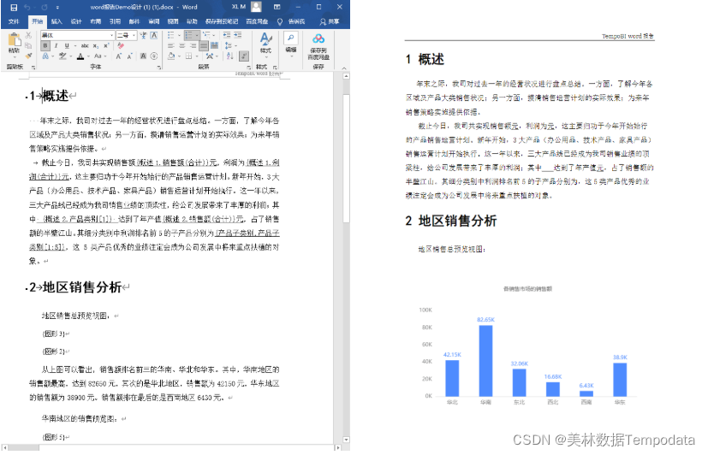
Task: Click the Change Case Aa button
Action: [x=98, y=56]
